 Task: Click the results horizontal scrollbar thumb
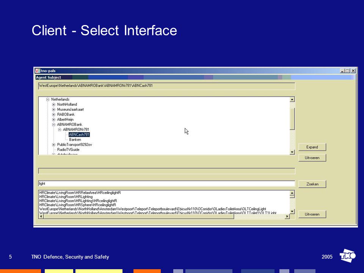click(139, 217)
